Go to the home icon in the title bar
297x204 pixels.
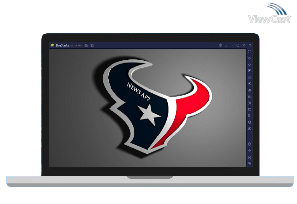[86, 45]
